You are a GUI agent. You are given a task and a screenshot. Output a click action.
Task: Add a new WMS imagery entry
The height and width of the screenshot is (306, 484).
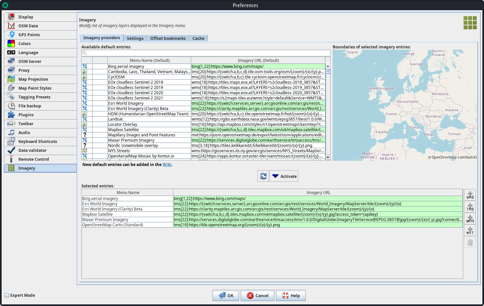pos(470,195)
